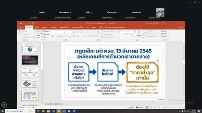Viewport: 202px width, 113px height.
Task: Toggle Text Shadow formatting
Action: (60, 36)
